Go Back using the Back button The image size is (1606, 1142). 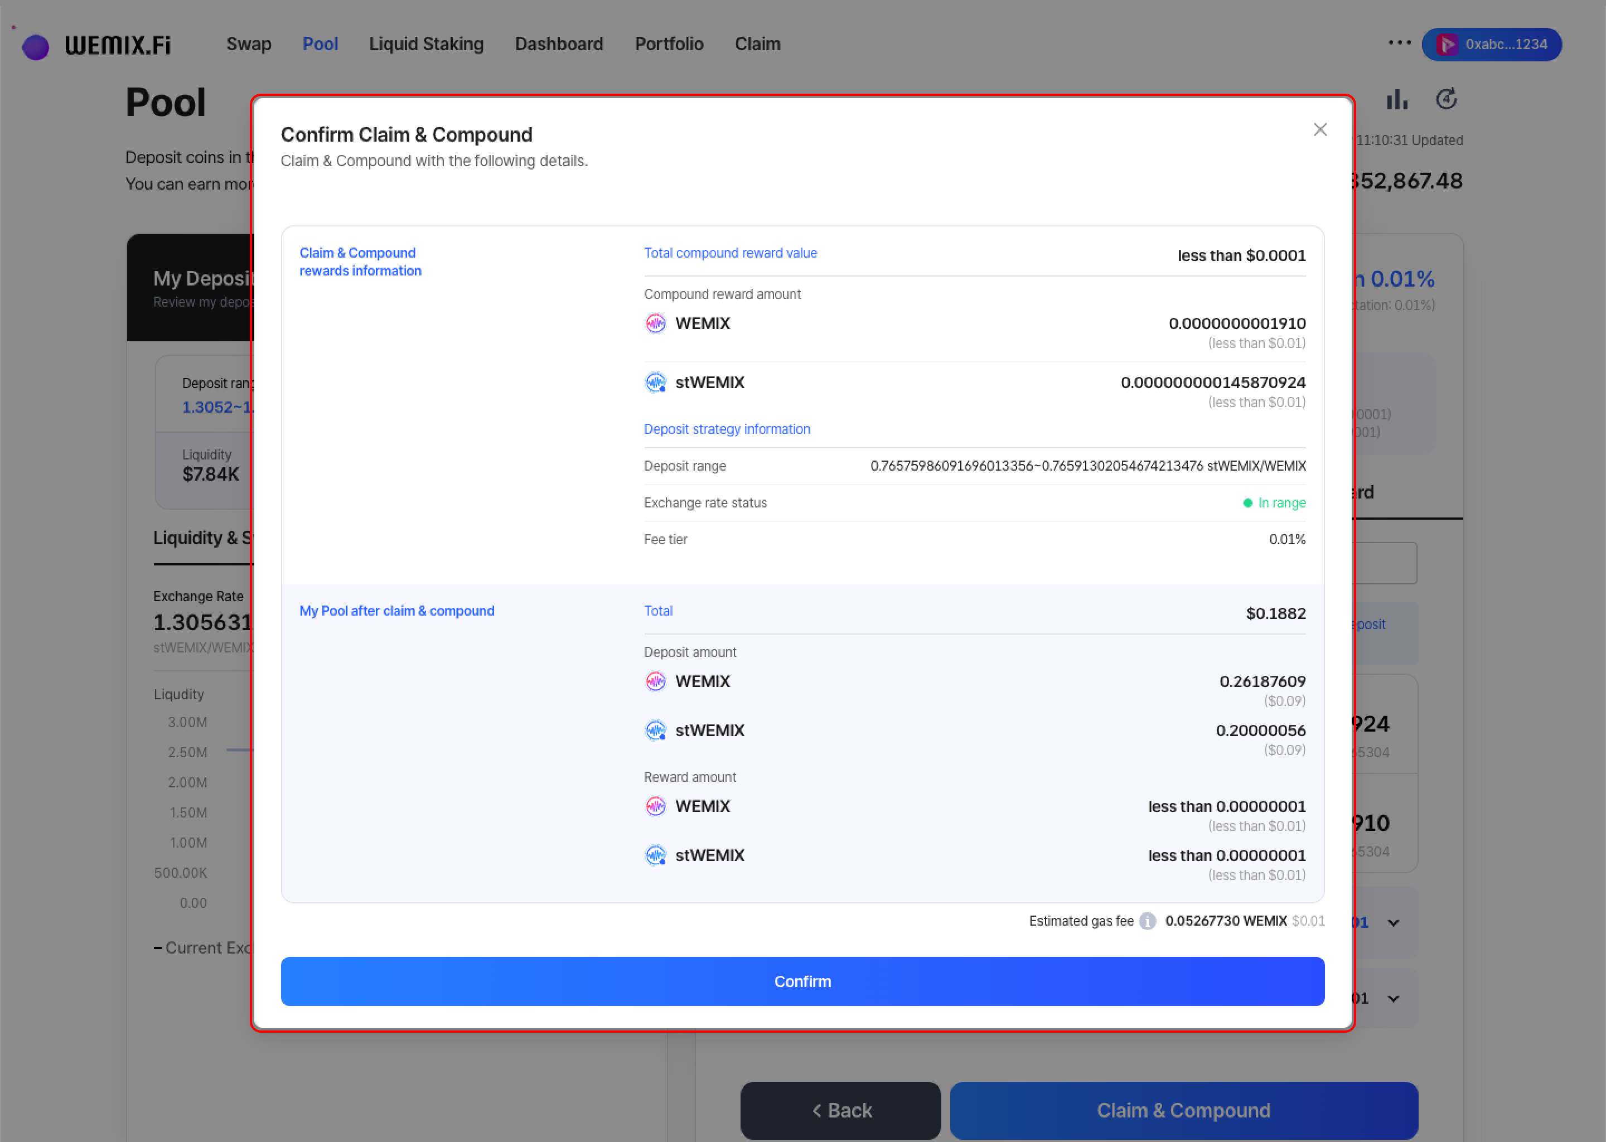point(840,1110)
